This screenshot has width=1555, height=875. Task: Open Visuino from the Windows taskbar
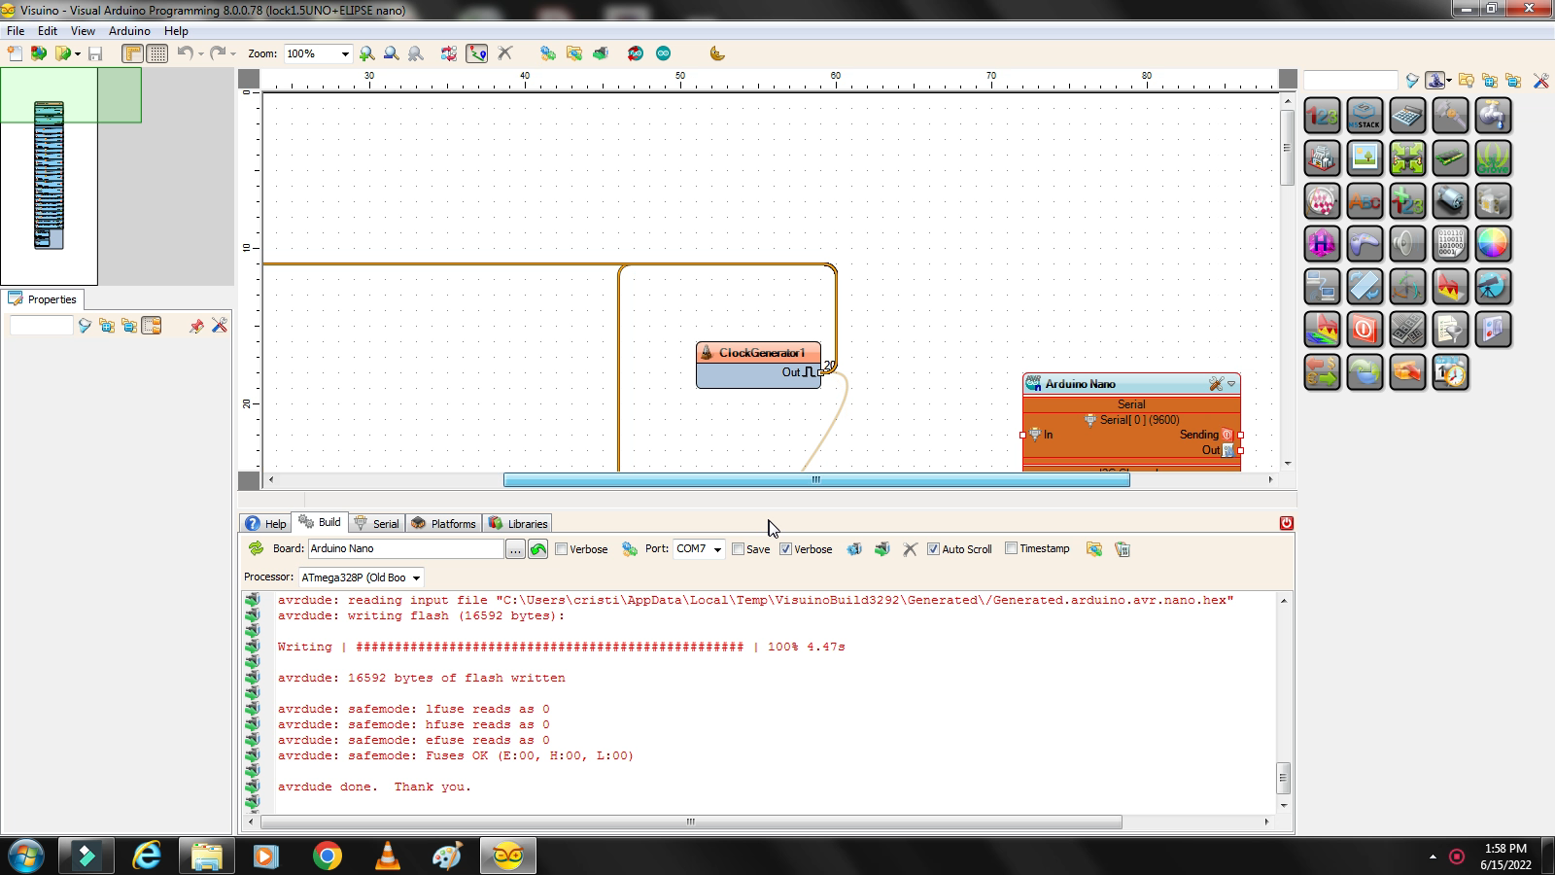pyautogui.click(x=507, y=856)
